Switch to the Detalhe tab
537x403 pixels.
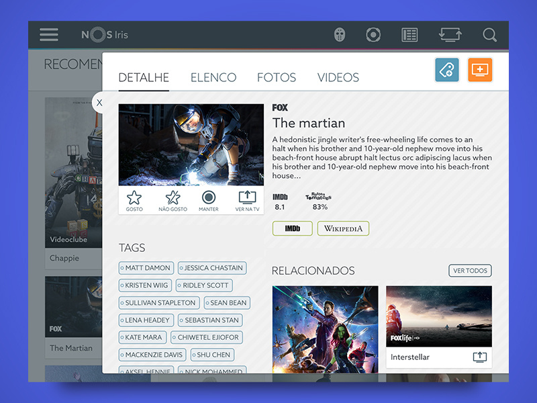144,77
